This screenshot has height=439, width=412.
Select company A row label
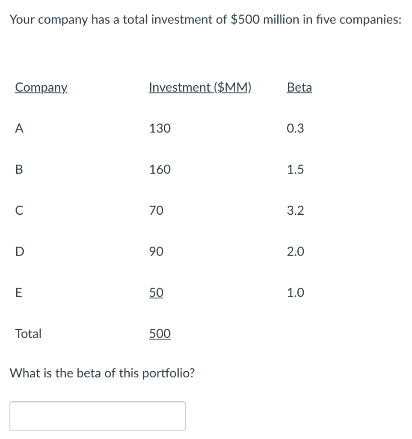tap(19, 128)
